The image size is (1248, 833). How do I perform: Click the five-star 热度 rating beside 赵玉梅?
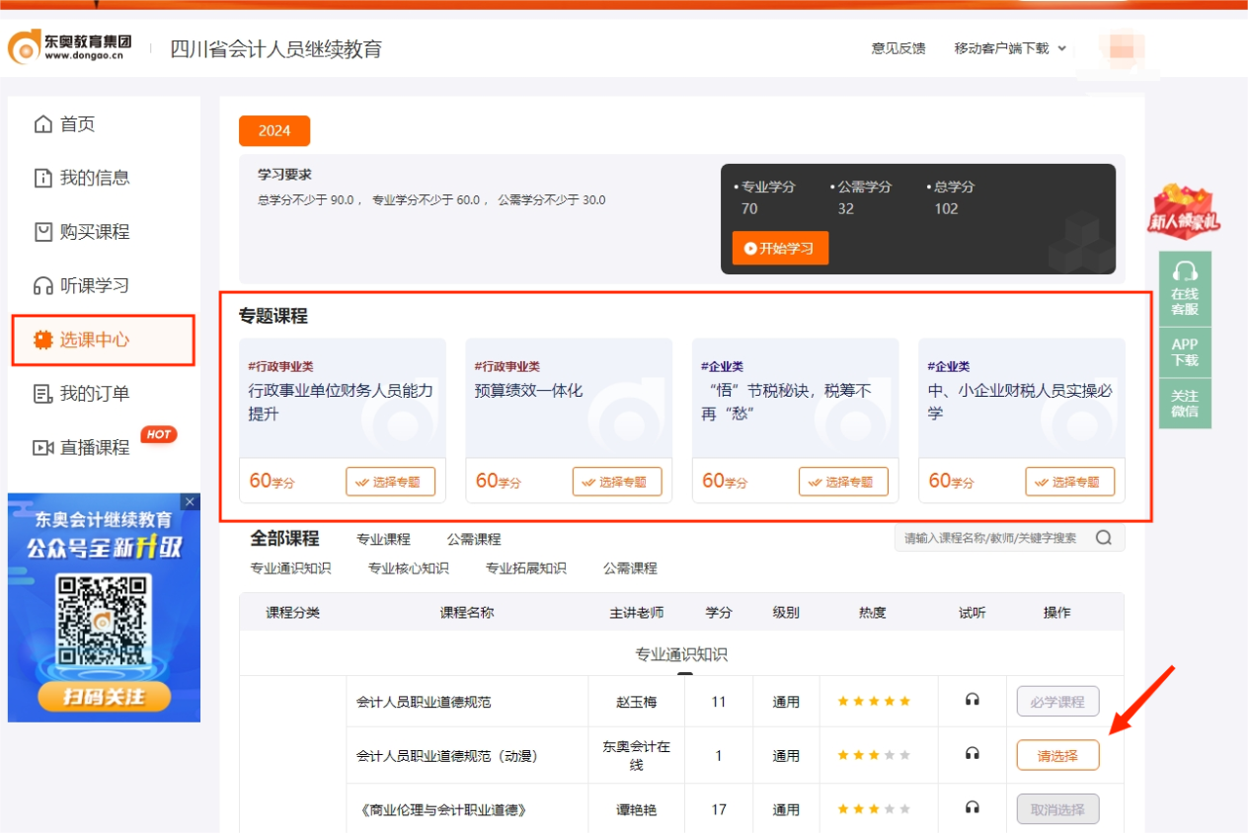876,701
